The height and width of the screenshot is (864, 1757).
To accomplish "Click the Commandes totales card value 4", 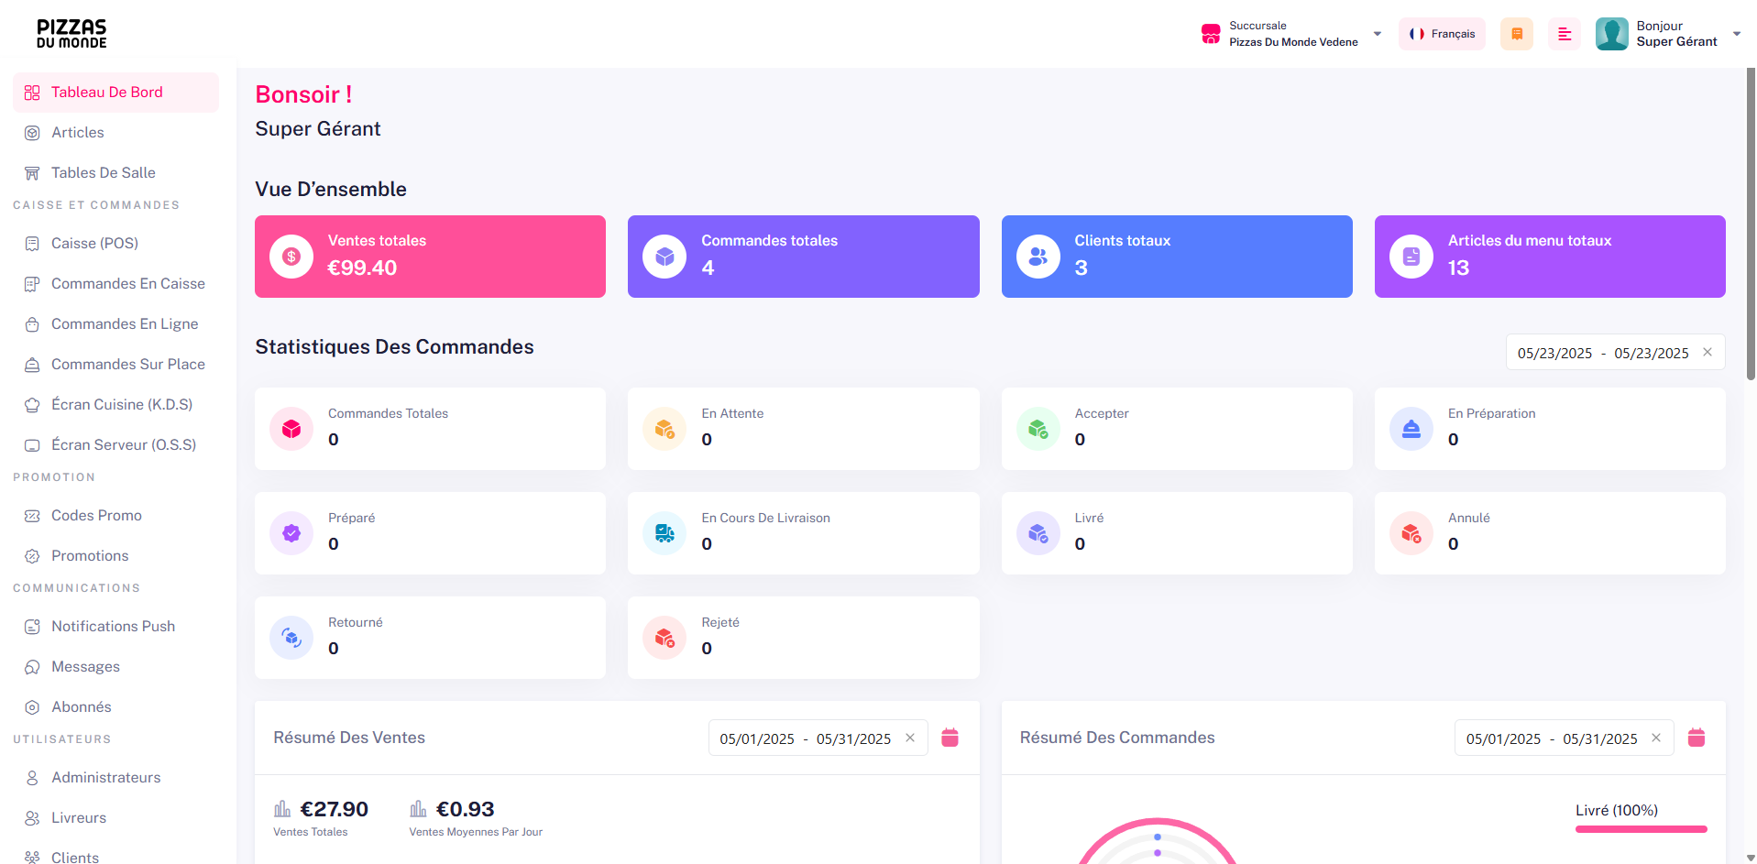I will coord(708,268).
